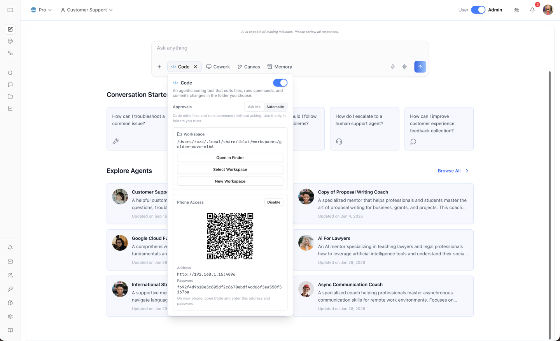Click the phone access password text
560x341 pixels.
[x=229, y=290]
